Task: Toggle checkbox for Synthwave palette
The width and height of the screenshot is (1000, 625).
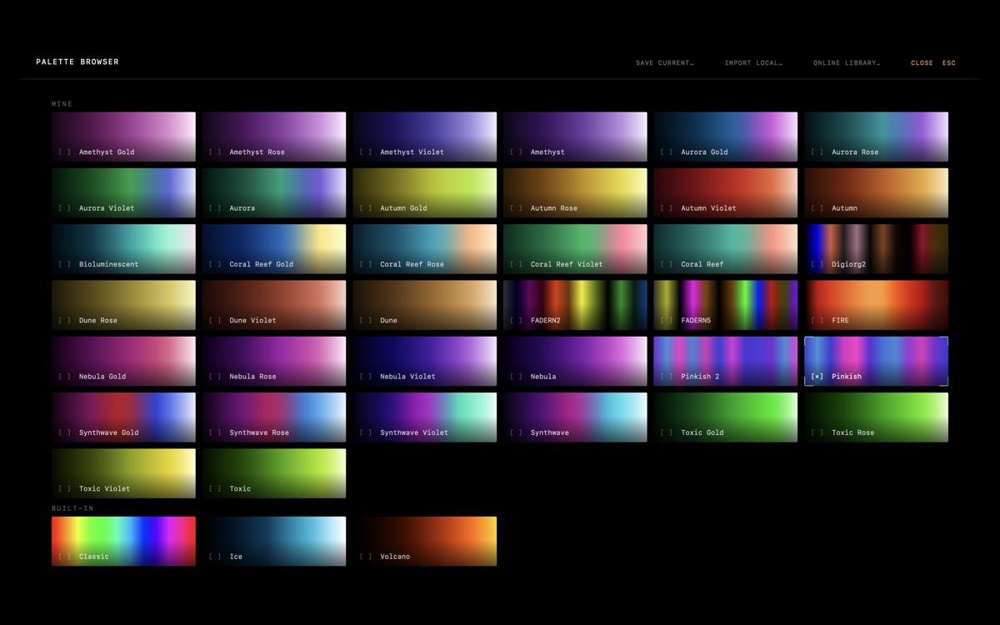Action: 516,432
